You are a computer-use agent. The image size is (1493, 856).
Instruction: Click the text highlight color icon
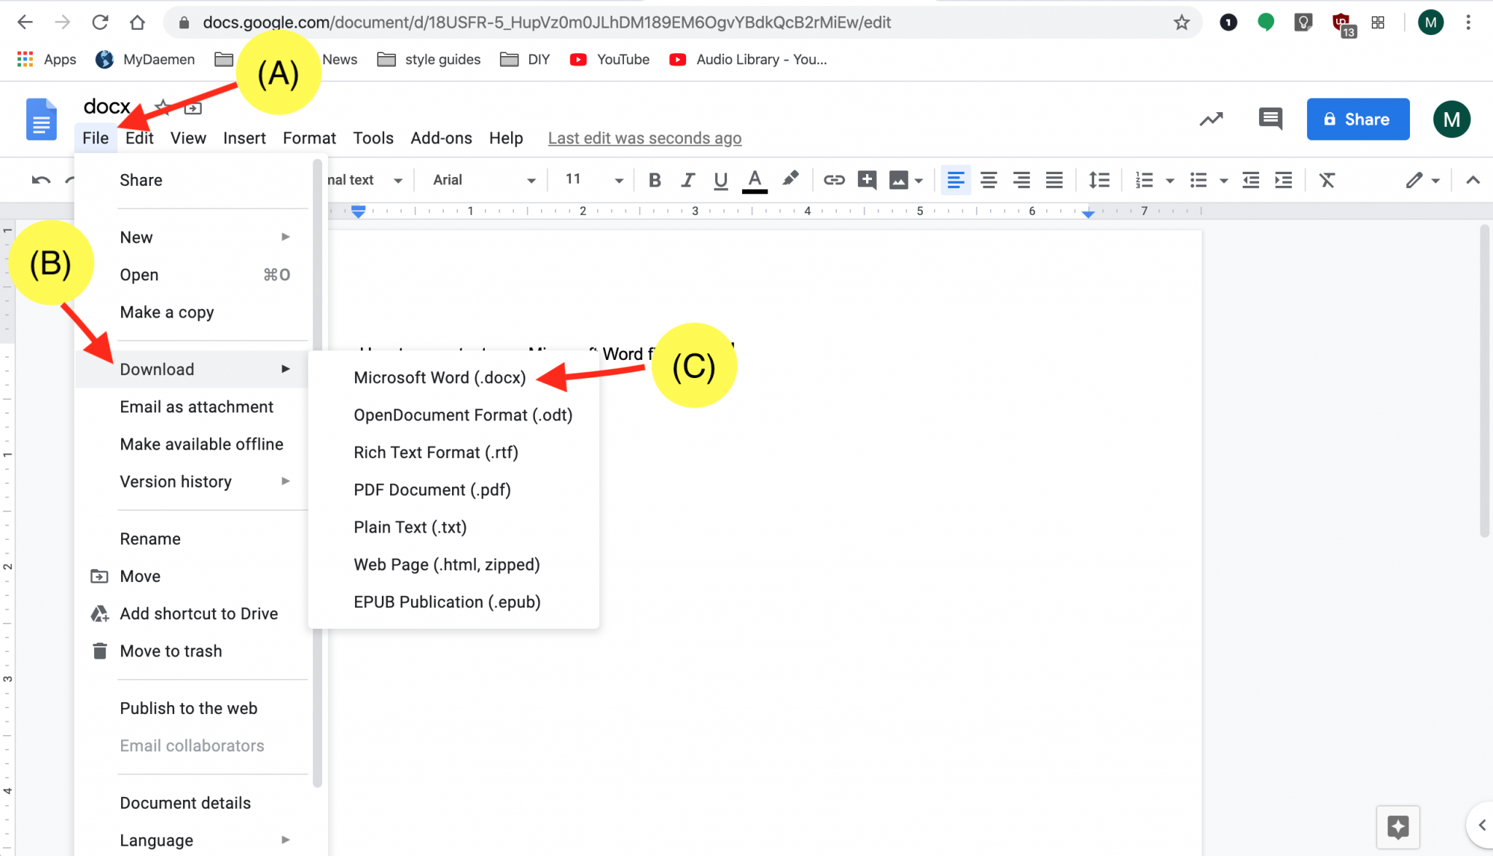tap(790, 179)
